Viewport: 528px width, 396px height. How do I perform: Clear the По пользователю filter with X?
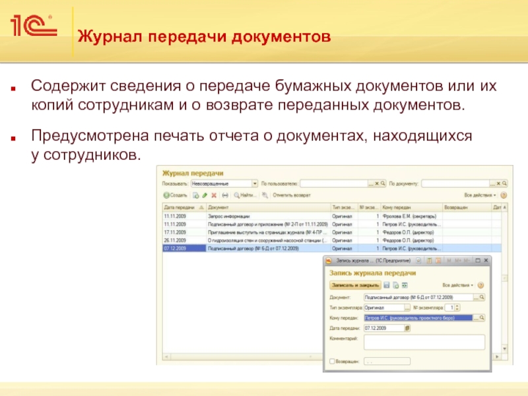[377, 183]
